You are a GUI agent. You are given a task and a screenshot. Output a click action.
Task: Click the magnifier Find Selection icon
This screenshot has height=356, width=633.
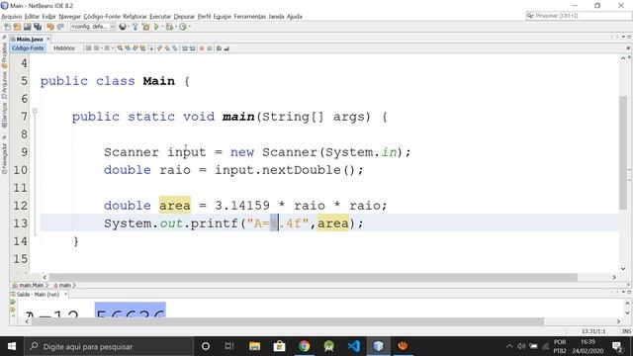(120, 48)
